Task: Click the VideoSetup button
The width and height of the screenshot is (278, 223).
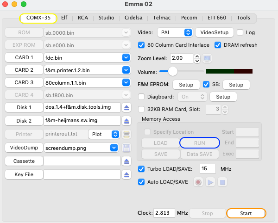Action: pyautogui.click(x=215, y=32)
